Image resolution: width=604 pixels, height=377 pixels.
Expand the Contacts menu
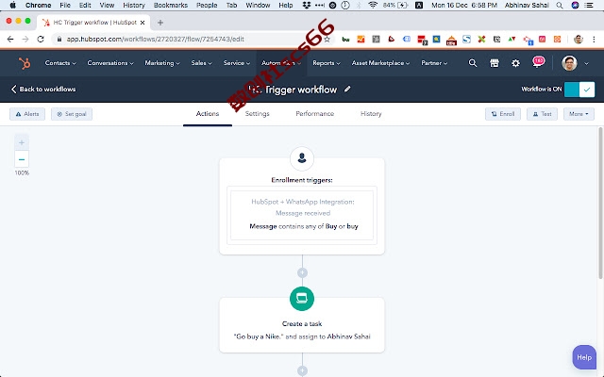[60, 63]
